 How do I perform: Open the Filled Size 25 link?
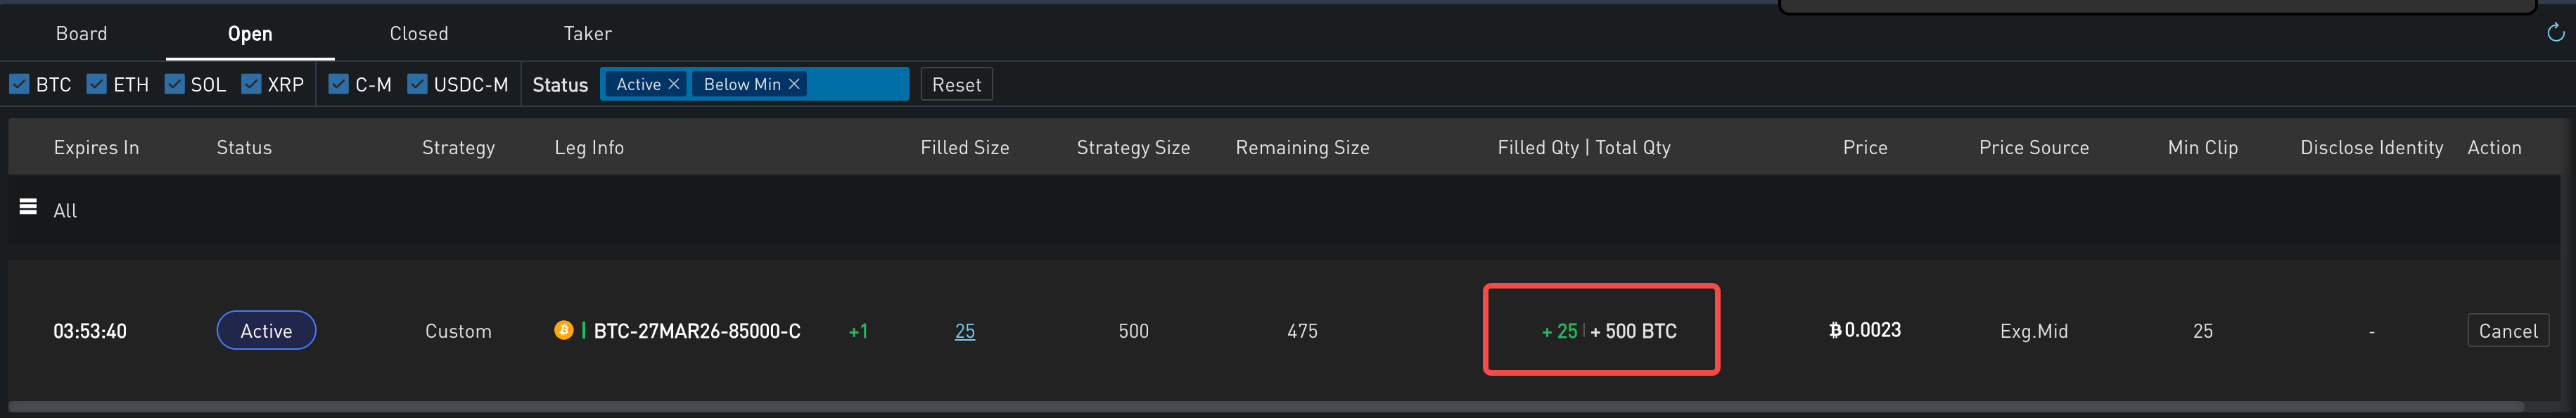tap(965, 331)
